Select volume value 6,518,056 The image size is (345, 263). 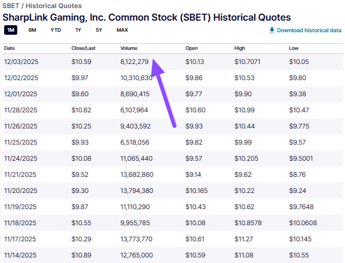135,143
